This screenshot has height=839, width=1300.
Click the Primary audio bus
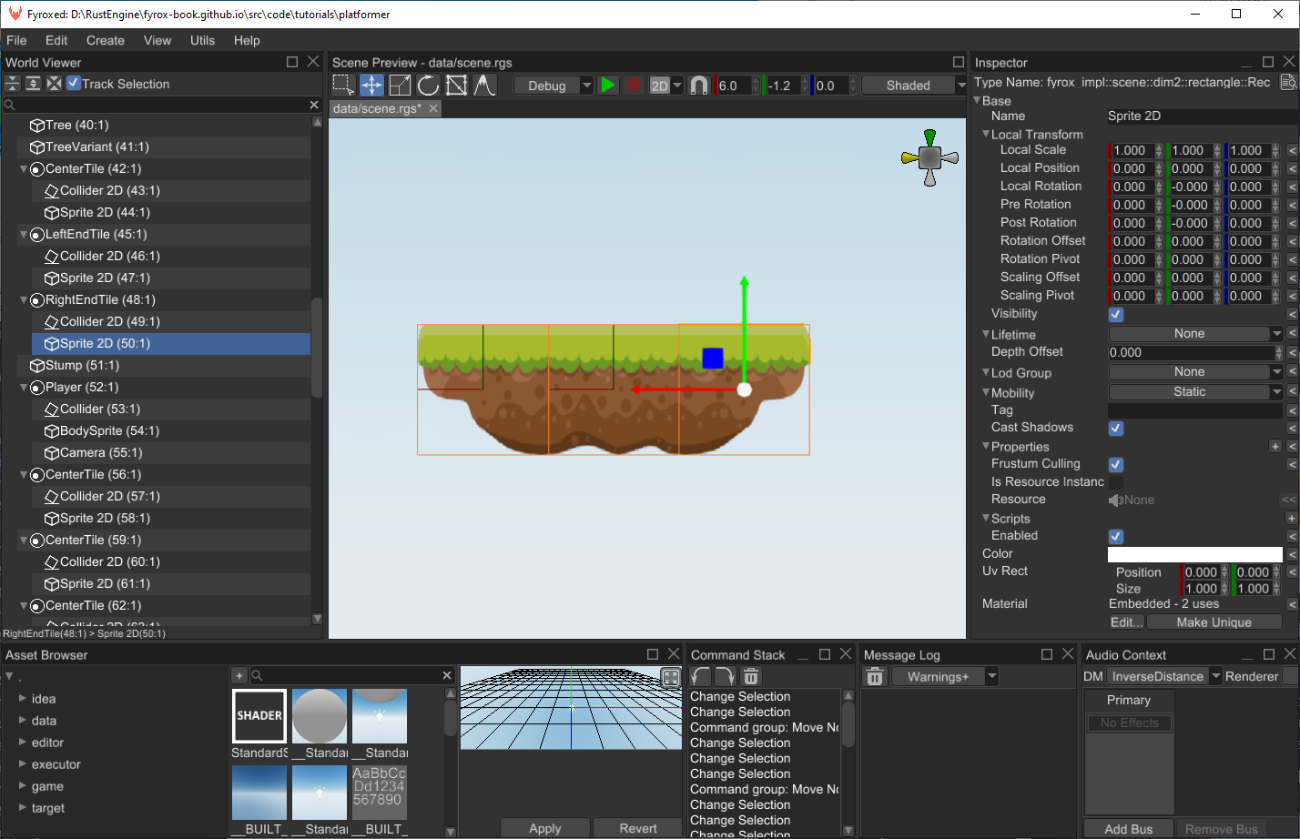[x=1129, y=700]
